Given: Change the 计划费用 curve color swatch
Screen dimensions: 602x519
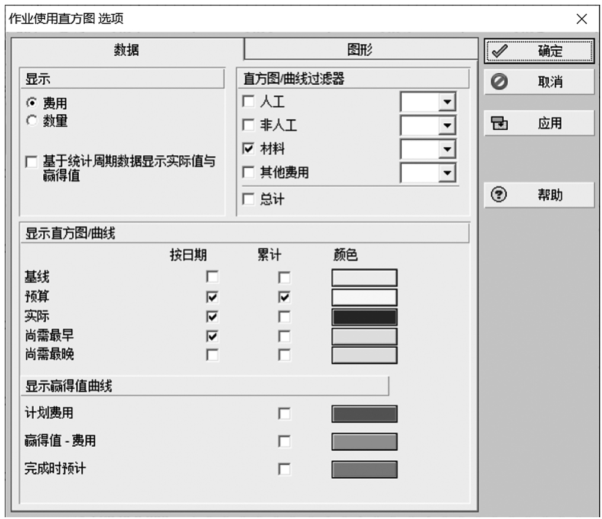Looking at the screenshot, I should point(364,414).
